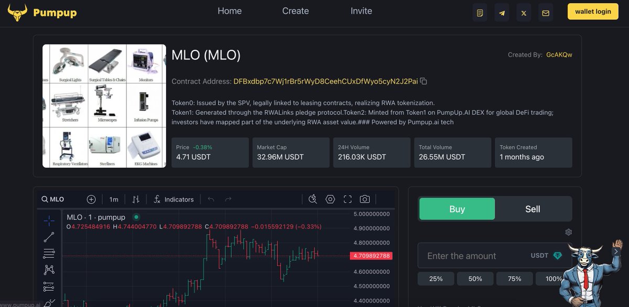Viewport: 629px width, 307px height.
Task: Select the pattern drawing tool
Action: point(49,270)
